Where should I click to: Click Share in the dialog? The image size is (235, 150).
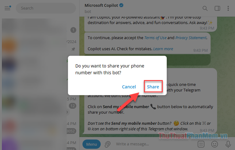coord(153,87)
